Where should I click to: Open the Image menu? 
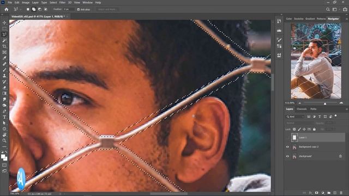[x=26, y=2]
